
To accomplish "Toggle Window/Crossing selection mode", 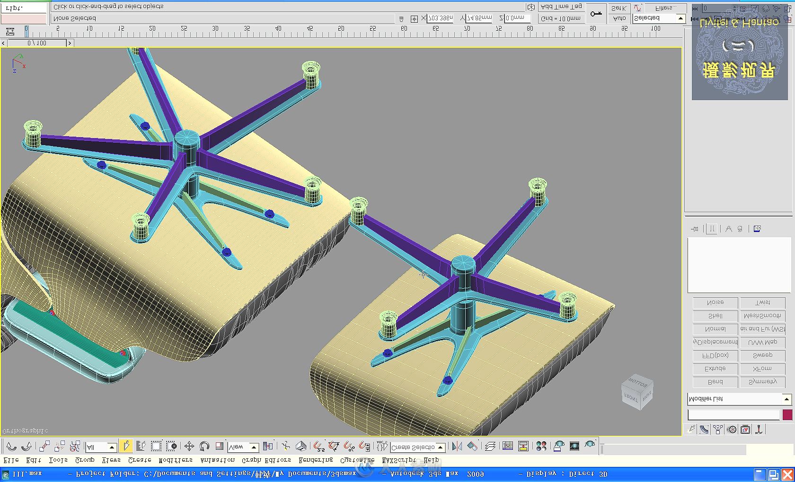I will (x=171, y=446).
